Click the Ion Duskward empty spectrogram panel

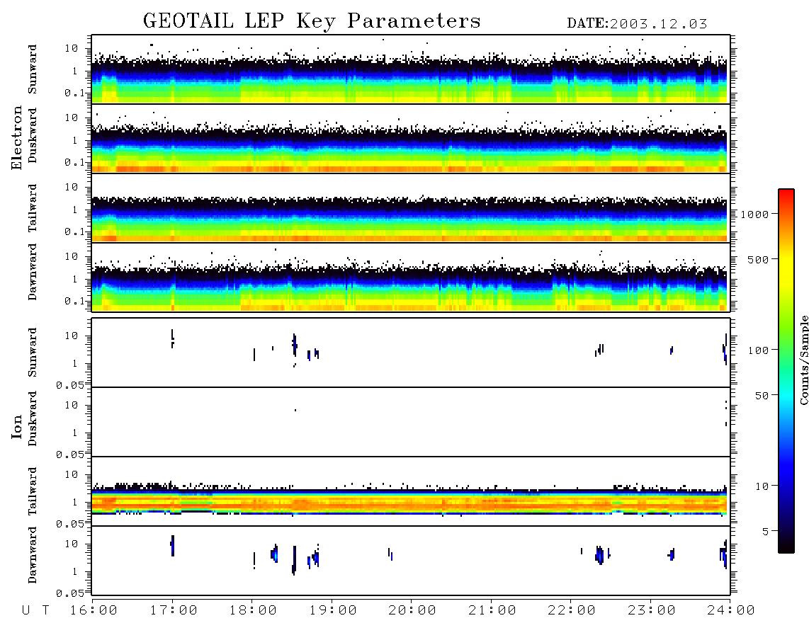[411, 422]
